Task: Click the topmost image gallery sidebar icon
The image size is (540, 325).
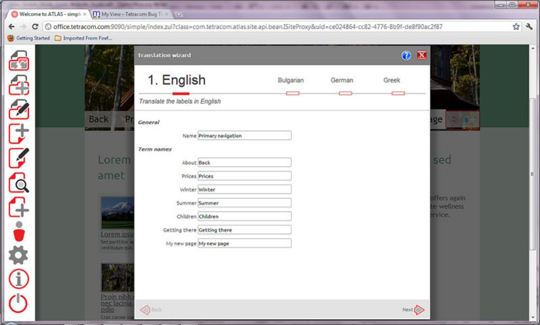Action: point(19,61)
